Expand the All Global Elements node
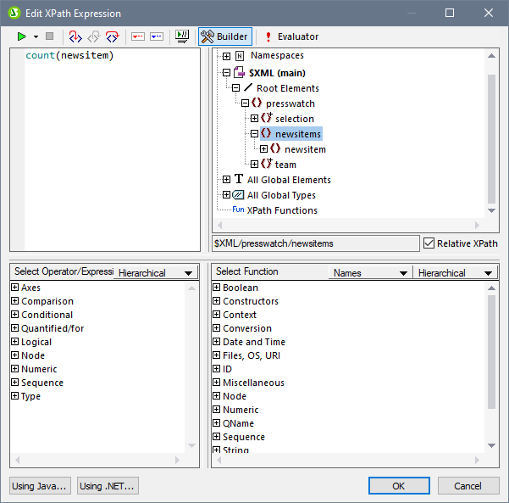This screenshot has height=503, width=509. point(226,180)
